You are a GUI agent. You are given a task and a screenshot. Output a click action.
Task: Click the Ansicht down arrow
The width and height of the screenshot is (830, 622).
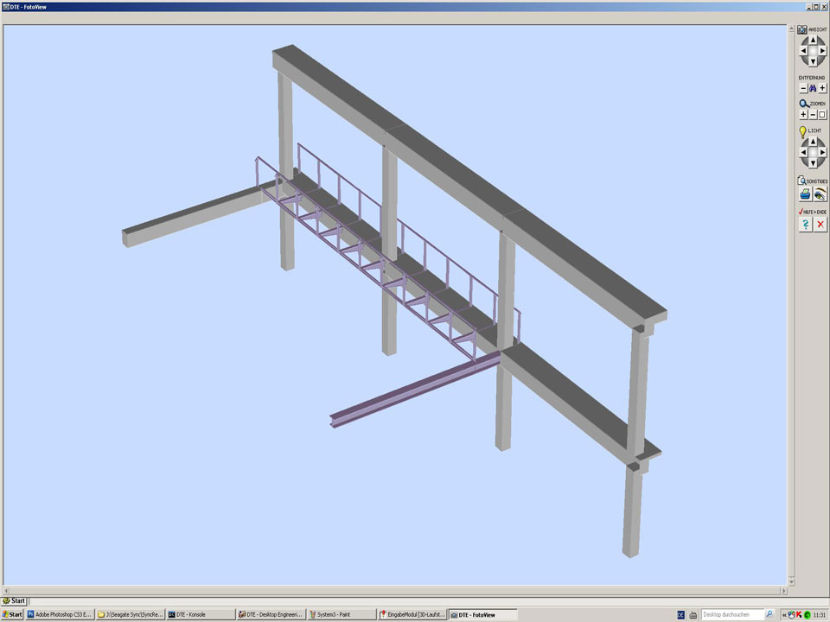click(x=813, y=61)
